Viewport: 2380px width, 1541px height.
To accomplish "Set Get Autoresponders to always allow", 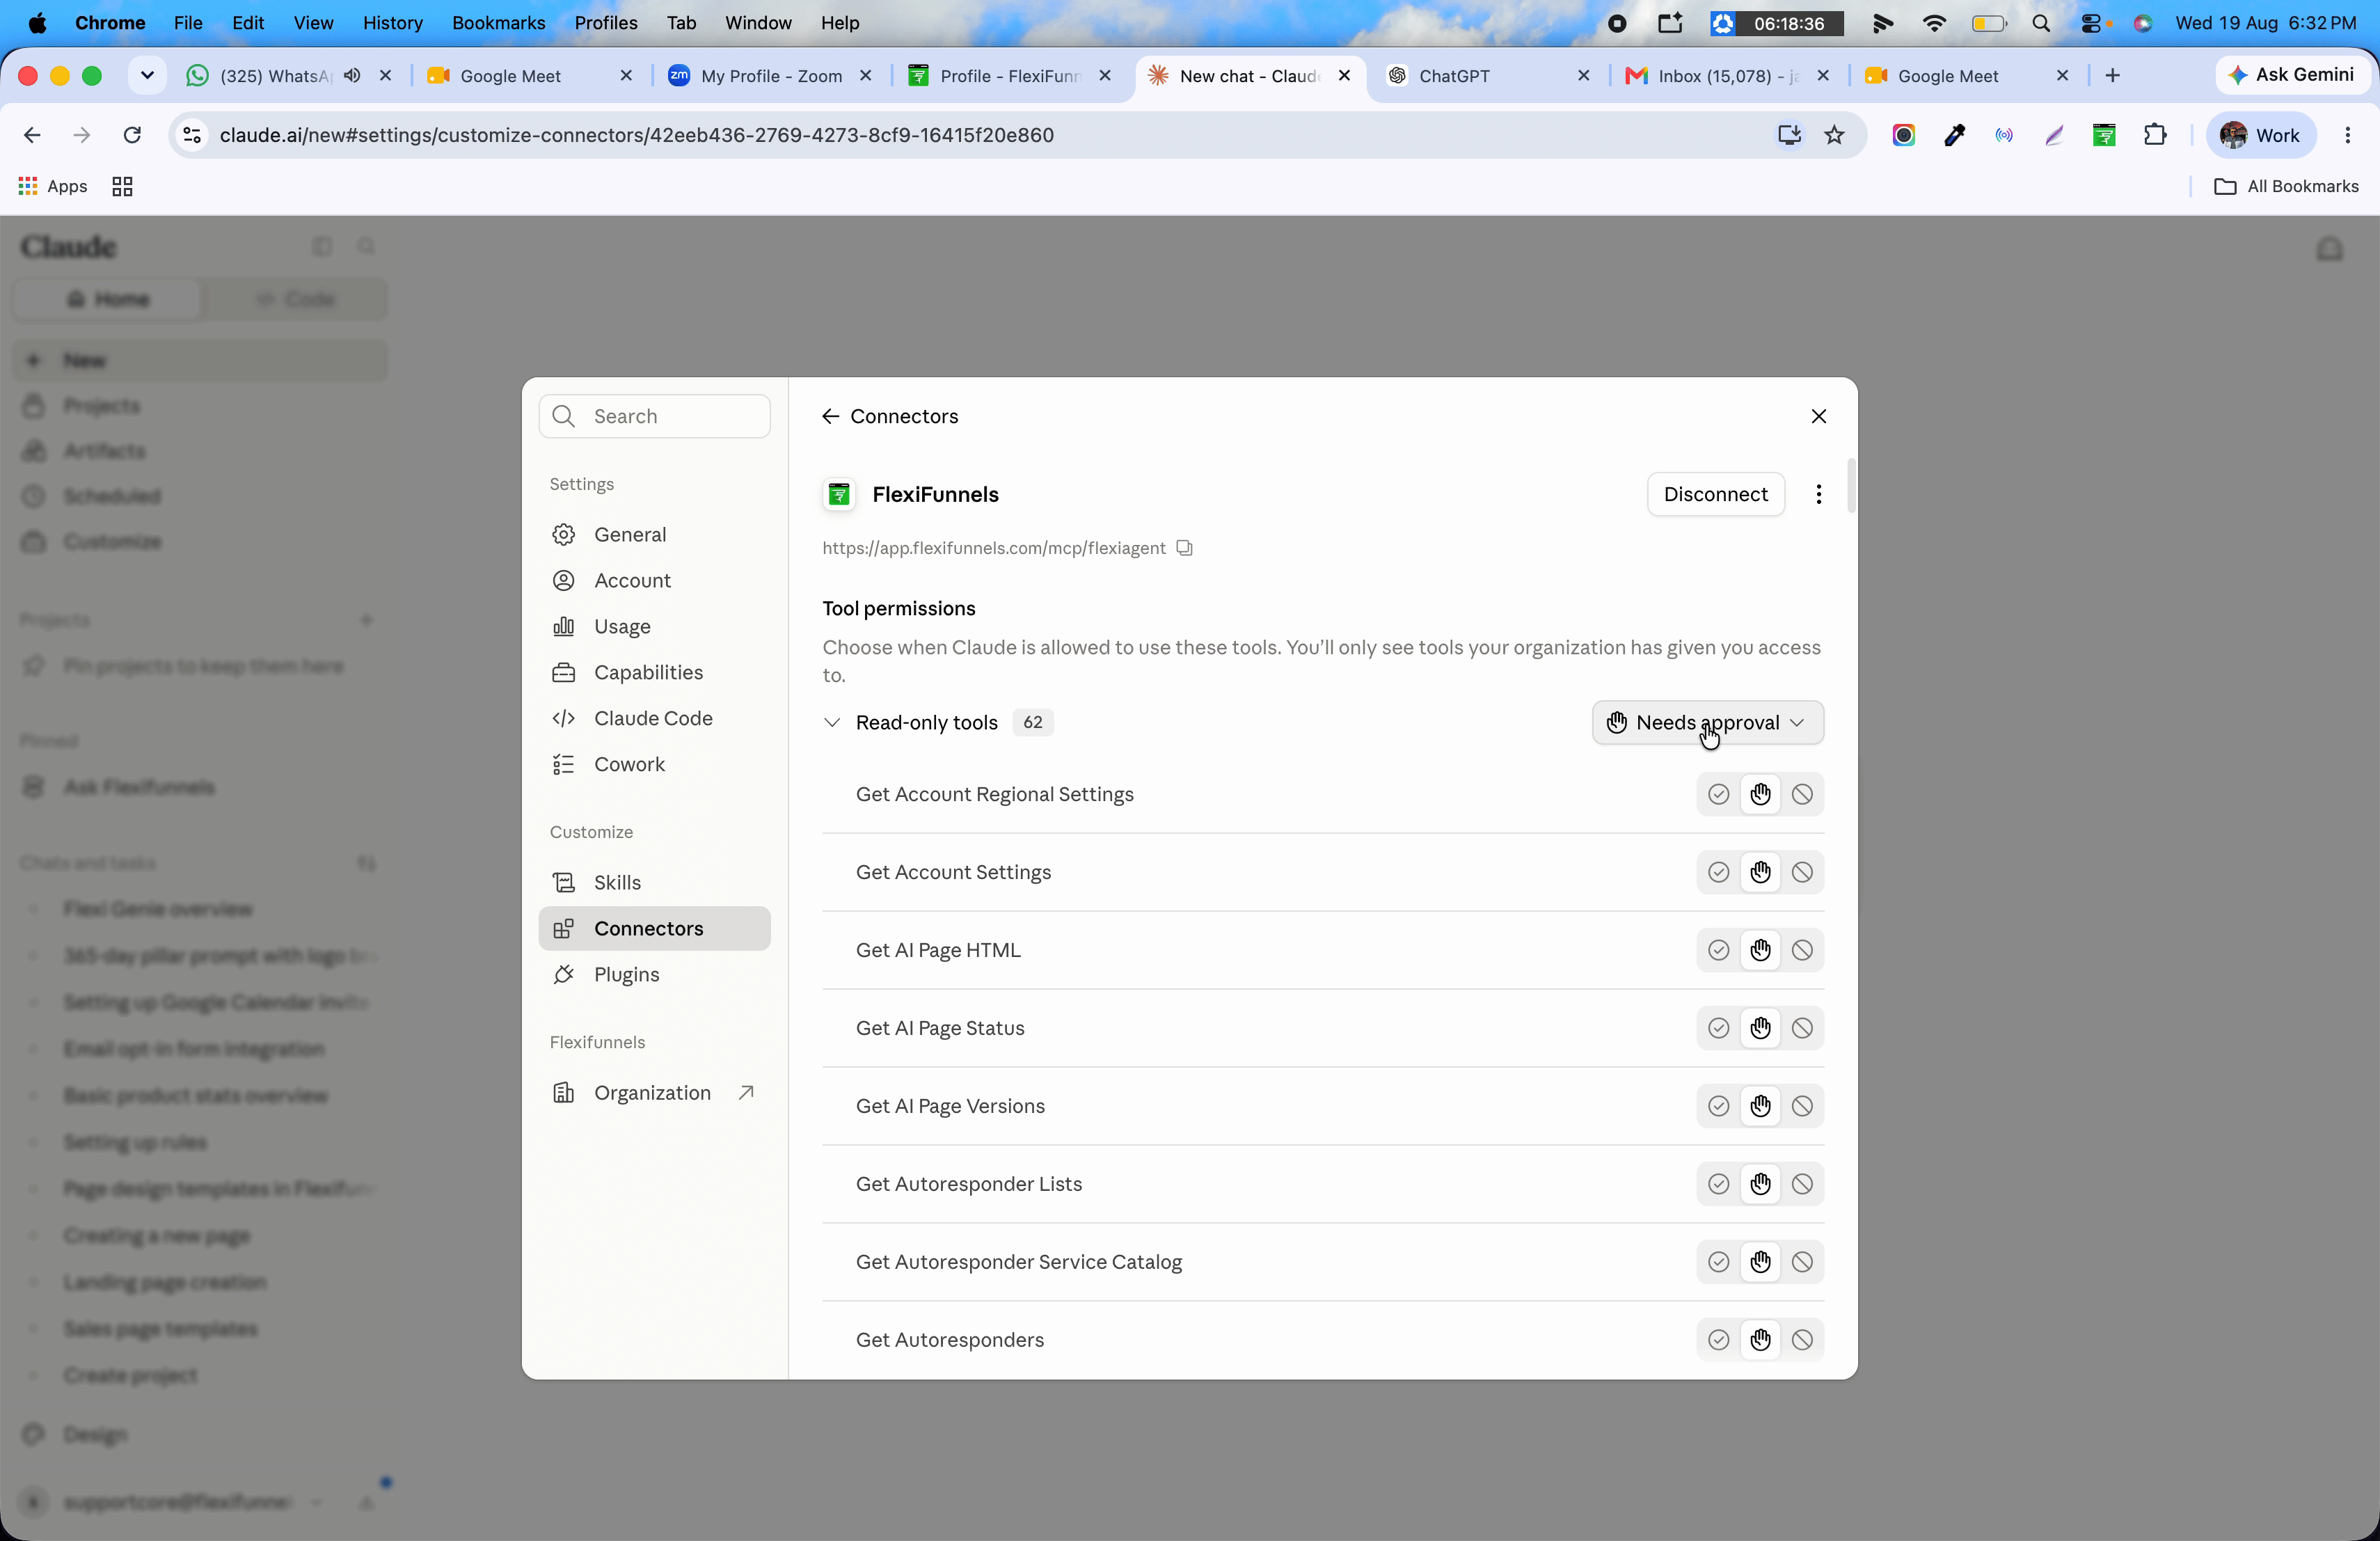I will coord(1718,1340).
